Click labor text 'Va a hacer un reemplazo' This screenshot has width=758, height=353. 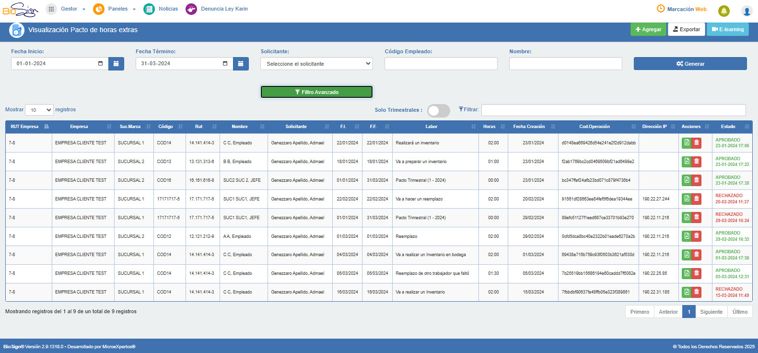[x=419, y=199]
